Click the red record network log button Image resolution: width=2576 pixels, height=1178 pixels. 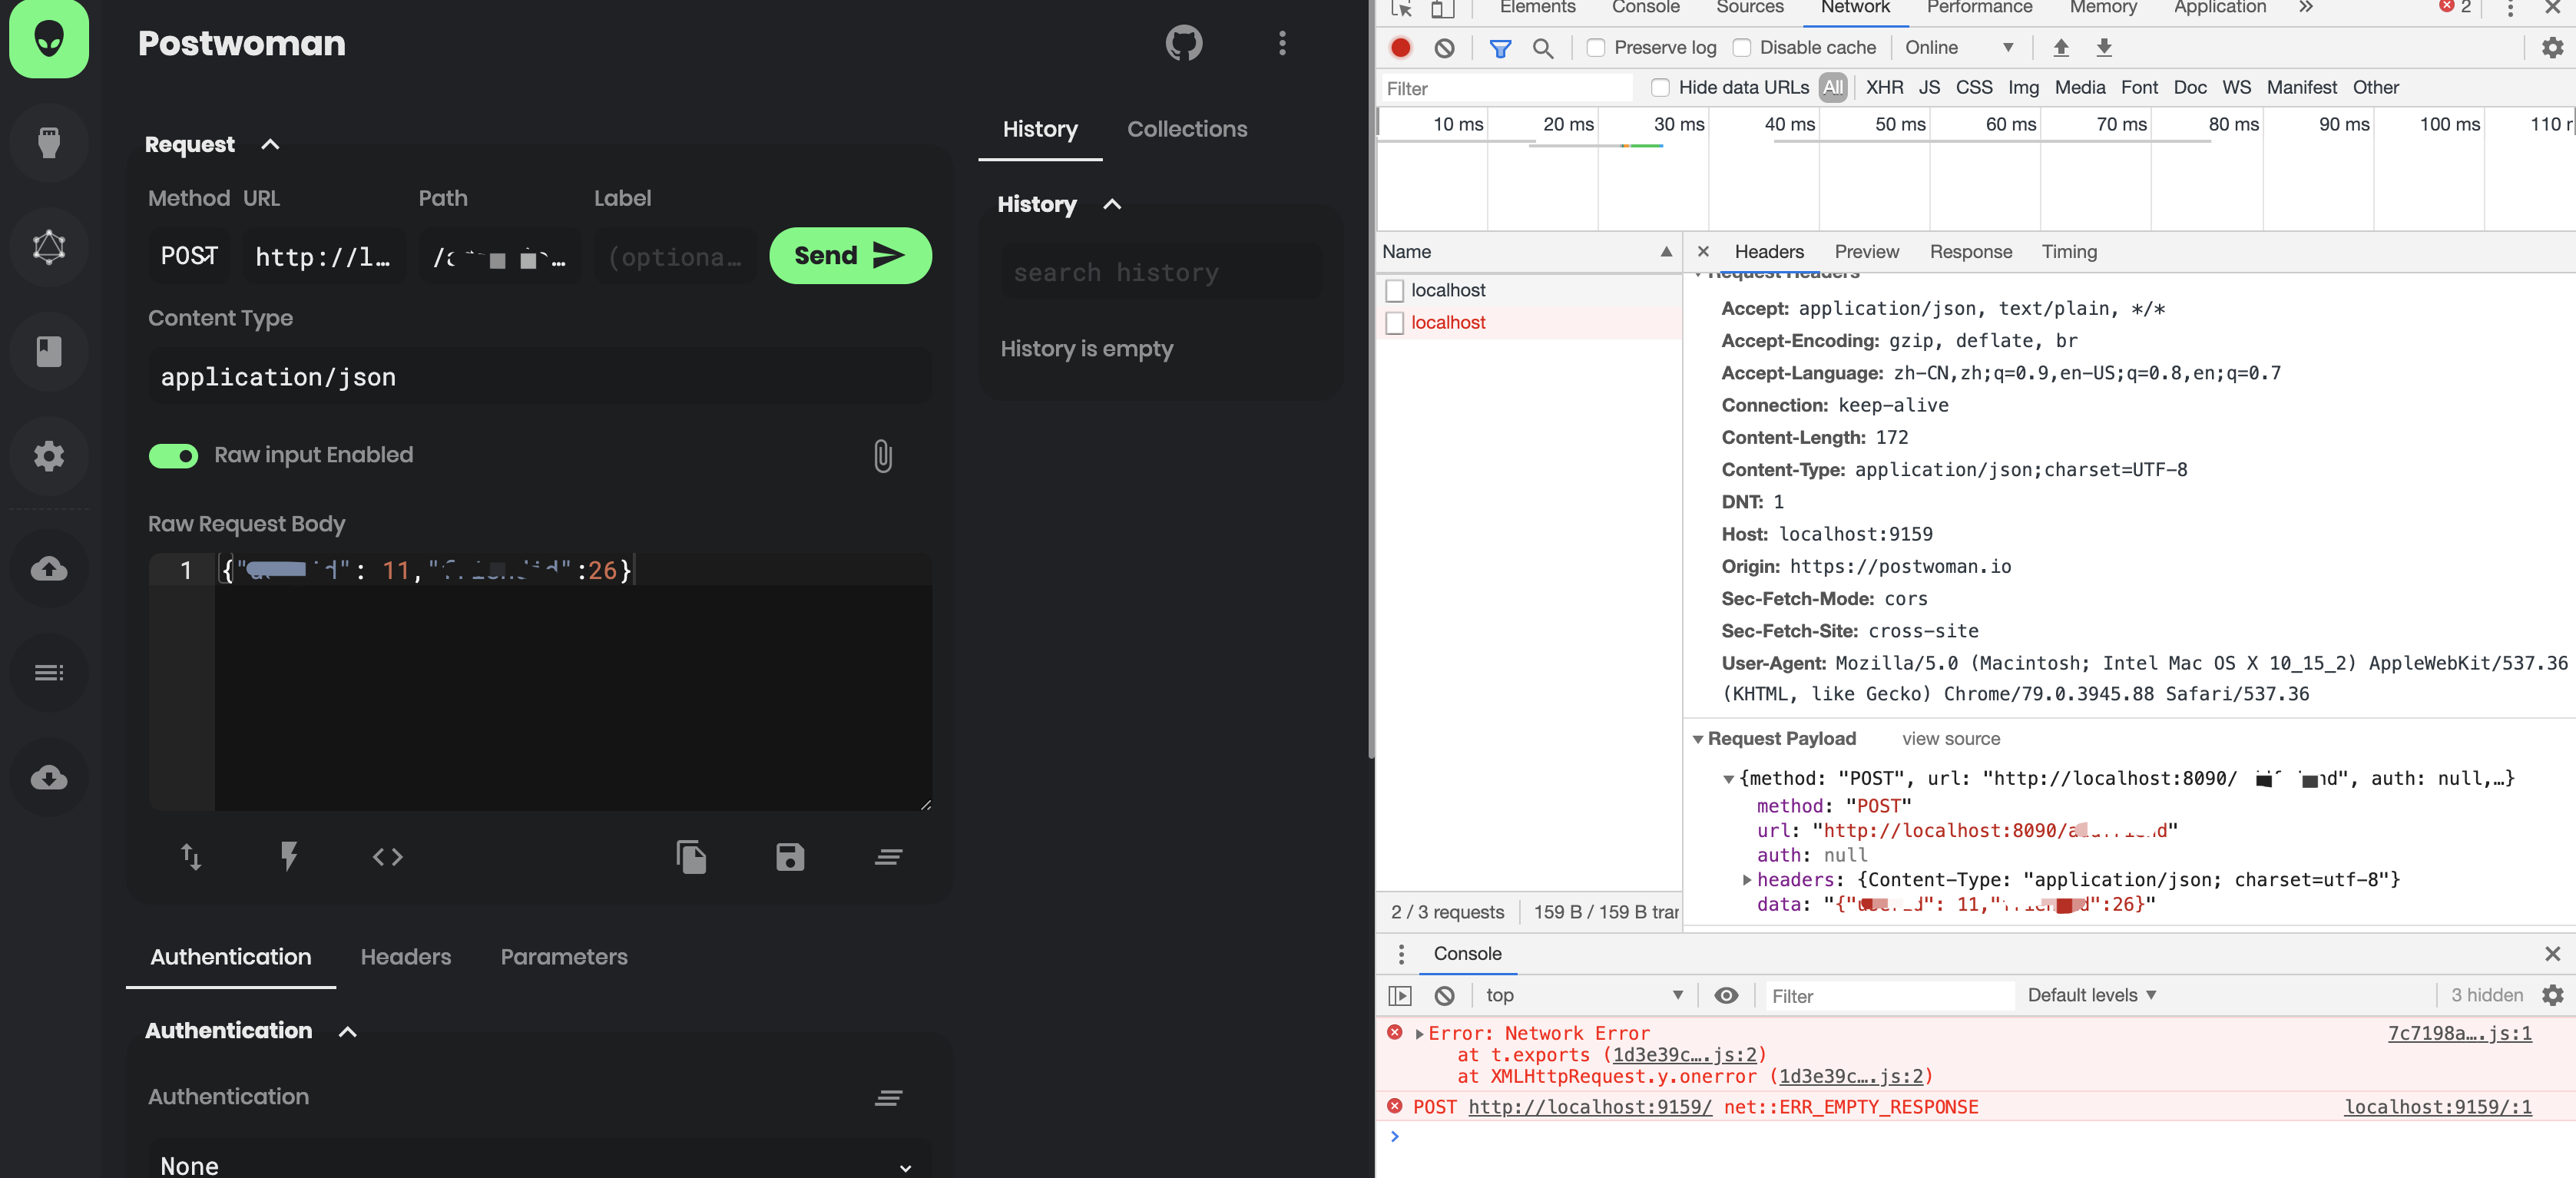pos(1400,47)
